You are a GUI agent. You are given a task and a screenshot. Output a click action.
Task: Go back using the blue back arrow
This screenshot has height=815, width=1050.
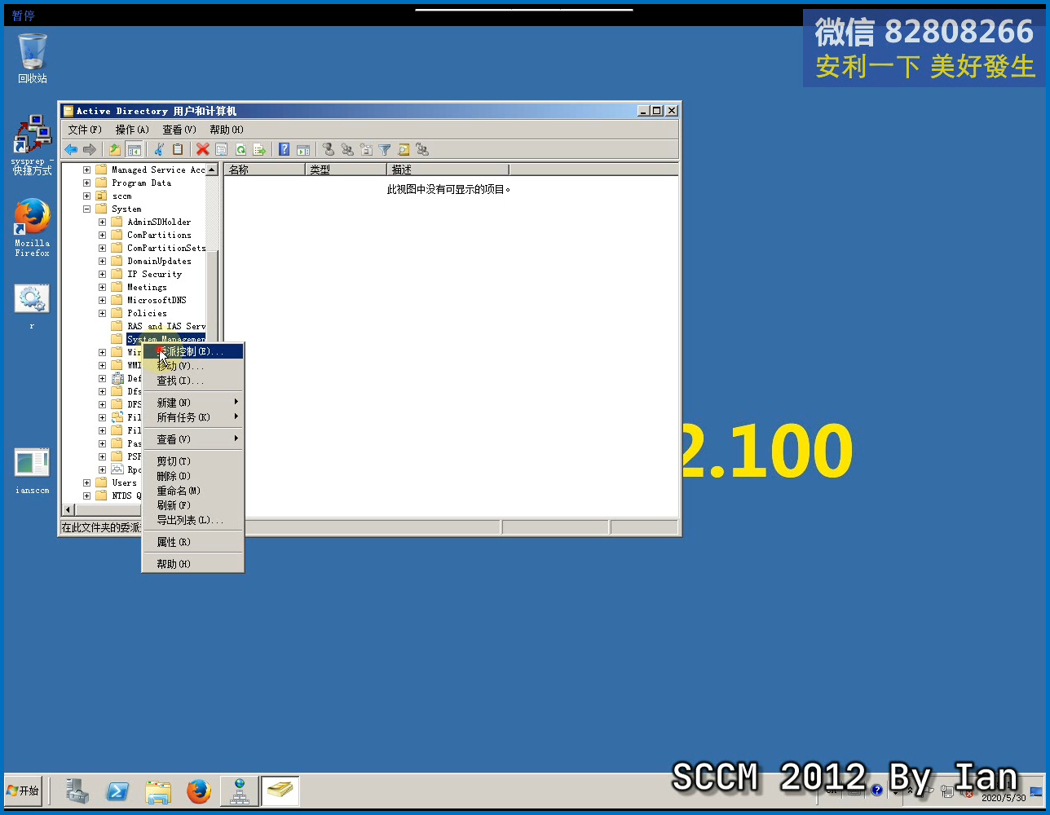click(71, 149)
